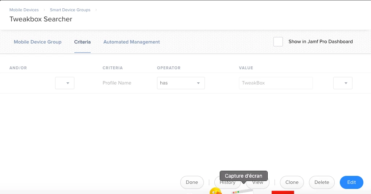Open the History button
This screenshot has height=194, width=371.
(227, 182)
